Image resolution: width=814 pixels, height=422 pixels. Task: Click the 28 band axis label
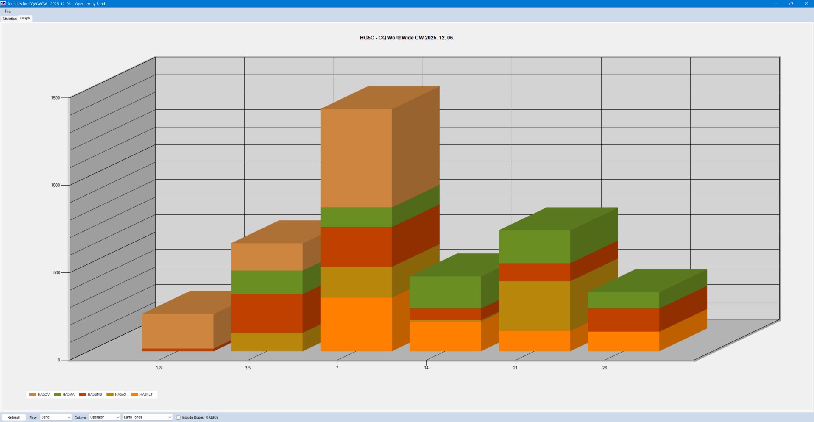pyautogui.click(x=604, y=368)
